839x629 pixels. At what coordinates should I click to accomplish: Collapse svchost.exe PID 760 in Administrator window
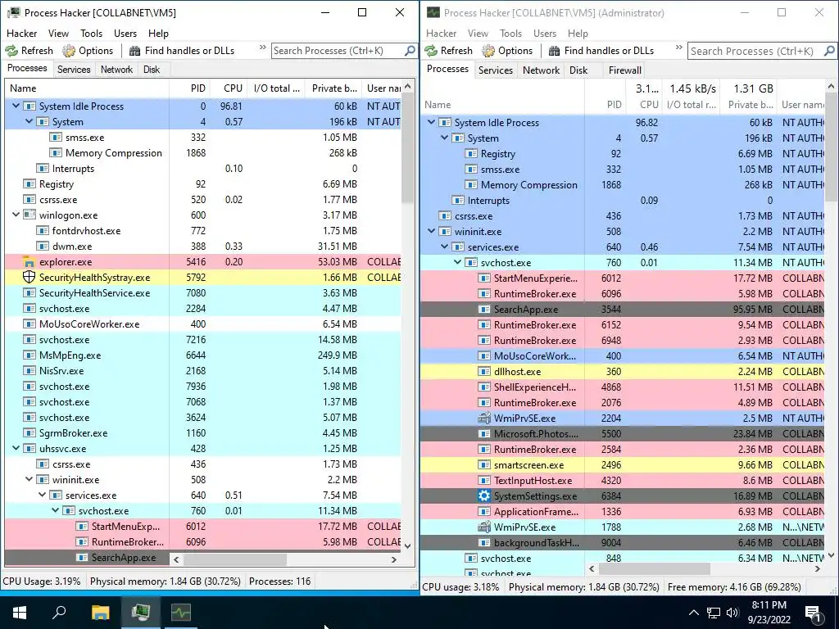tap(457, 262)
